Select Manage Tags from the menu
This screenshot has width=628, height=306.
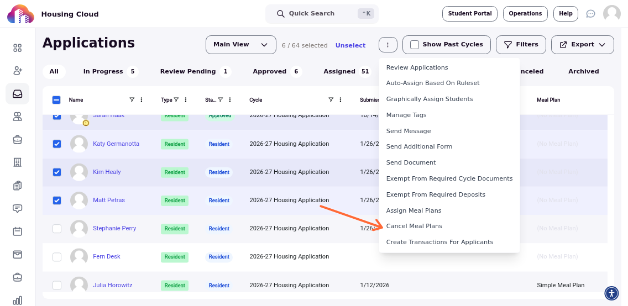pyautogui.click(x=406, y=115)
